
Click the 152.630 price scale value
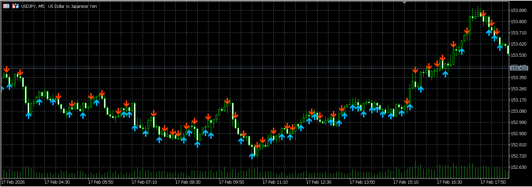518,167
